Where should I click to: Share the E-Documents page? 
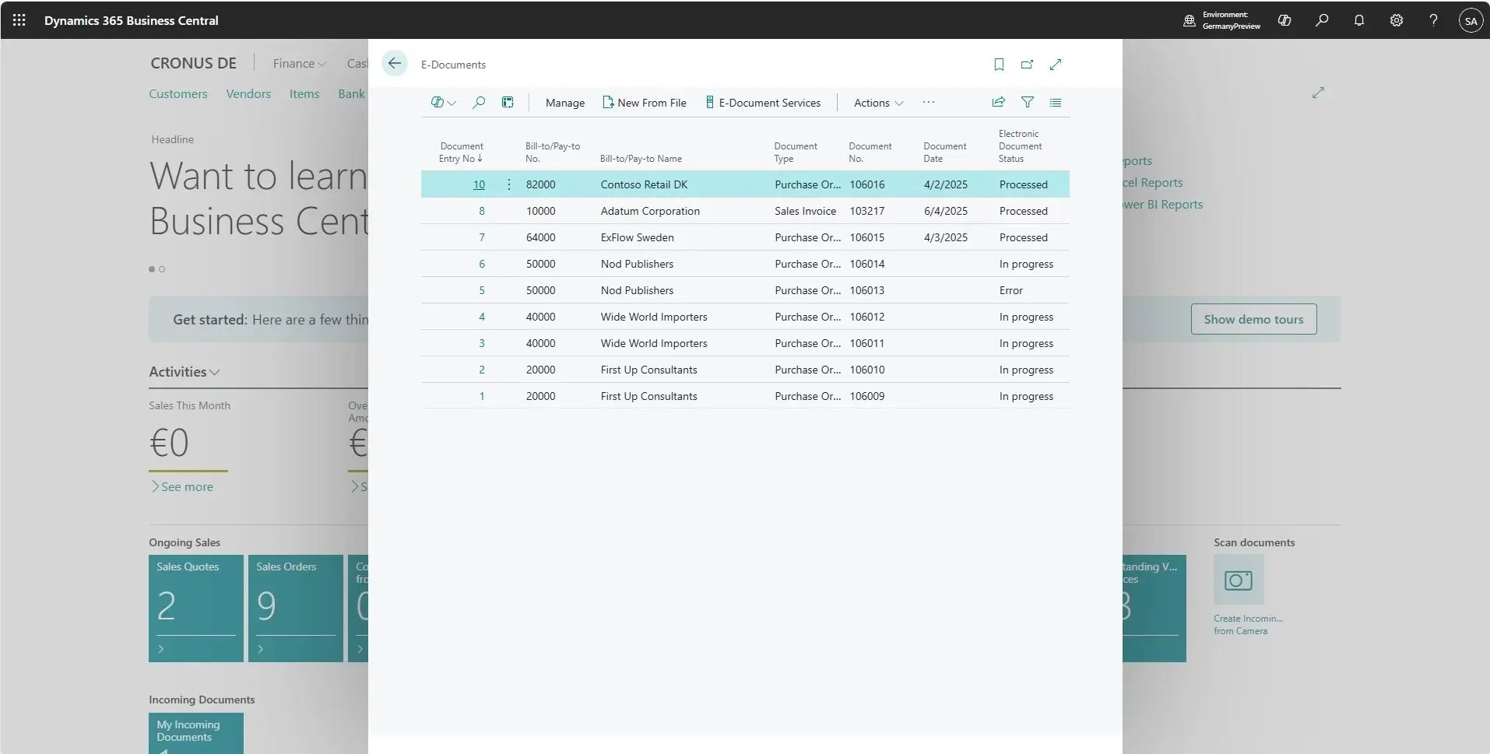pyautogui.click(x=999, y=102)
